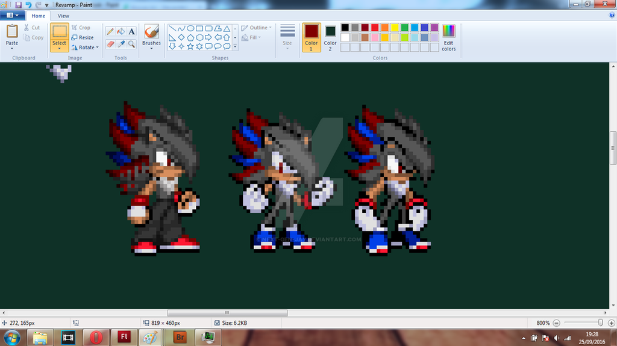The width and height of the screenshot is (617, 346).
Task: Choose the Triangle shape
Action: coord(227,28)
